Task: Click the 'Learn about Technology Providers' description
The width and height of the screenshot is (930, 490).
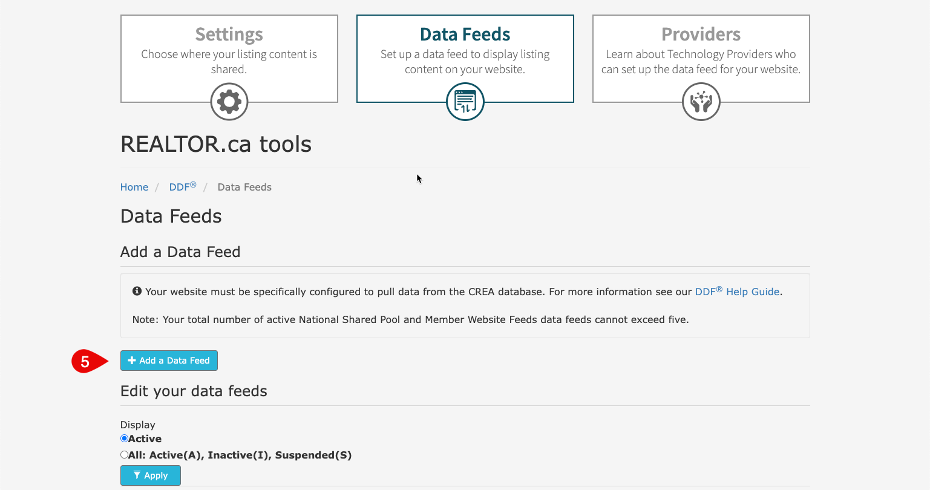Action: (x=701, y=62)
